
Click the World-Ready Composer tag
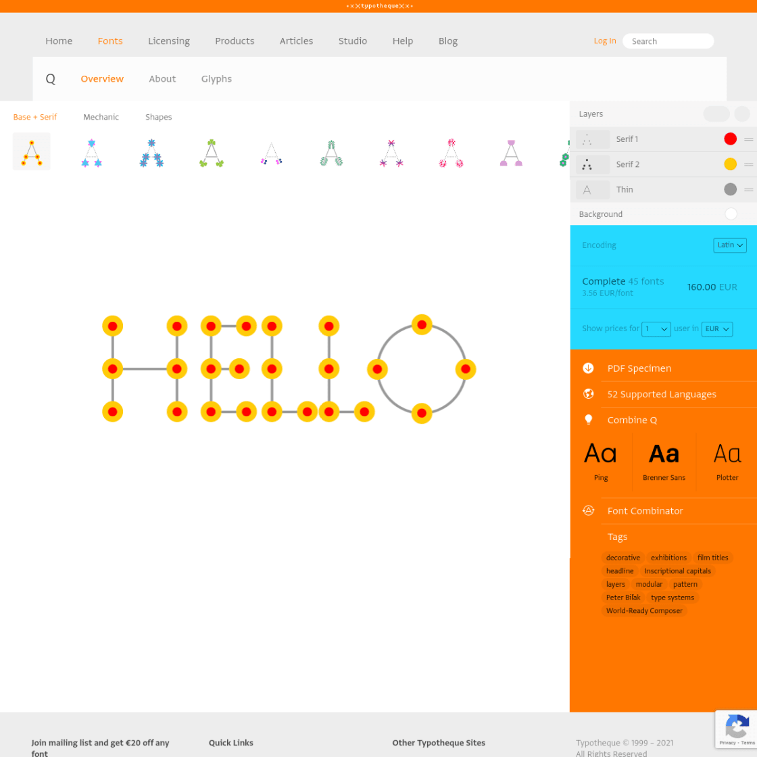point(644,611)
